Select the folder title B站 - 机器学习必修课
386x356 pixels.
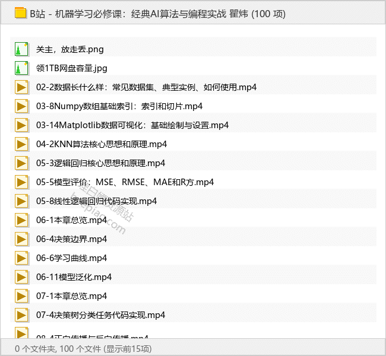tap(157, 14)
